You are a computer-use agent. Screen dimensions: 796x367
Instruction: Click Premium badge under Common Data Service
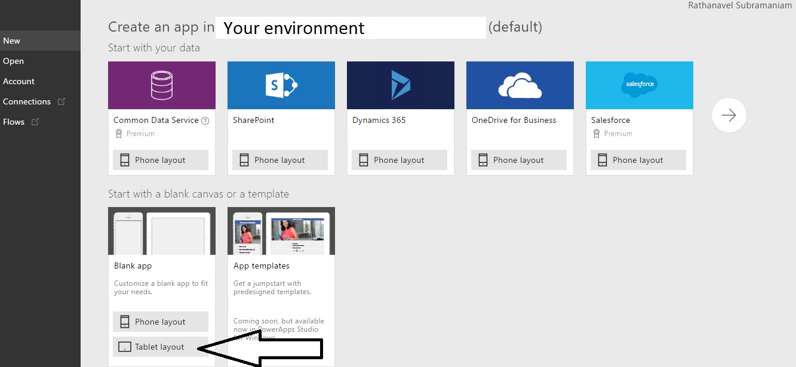click(x=136, y=134)
